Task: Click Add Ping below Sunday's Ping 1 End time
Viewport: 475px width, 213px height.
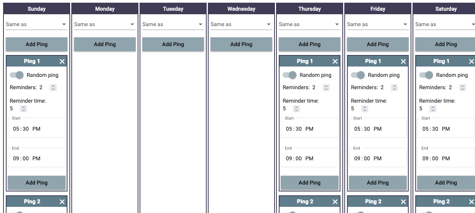Action: [37, 183]
